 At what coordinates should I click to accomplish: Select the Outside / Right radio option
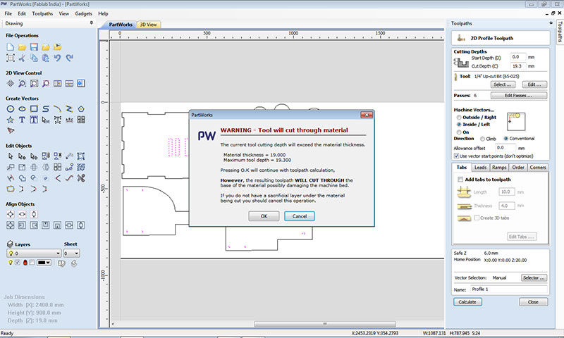point(459,118)
